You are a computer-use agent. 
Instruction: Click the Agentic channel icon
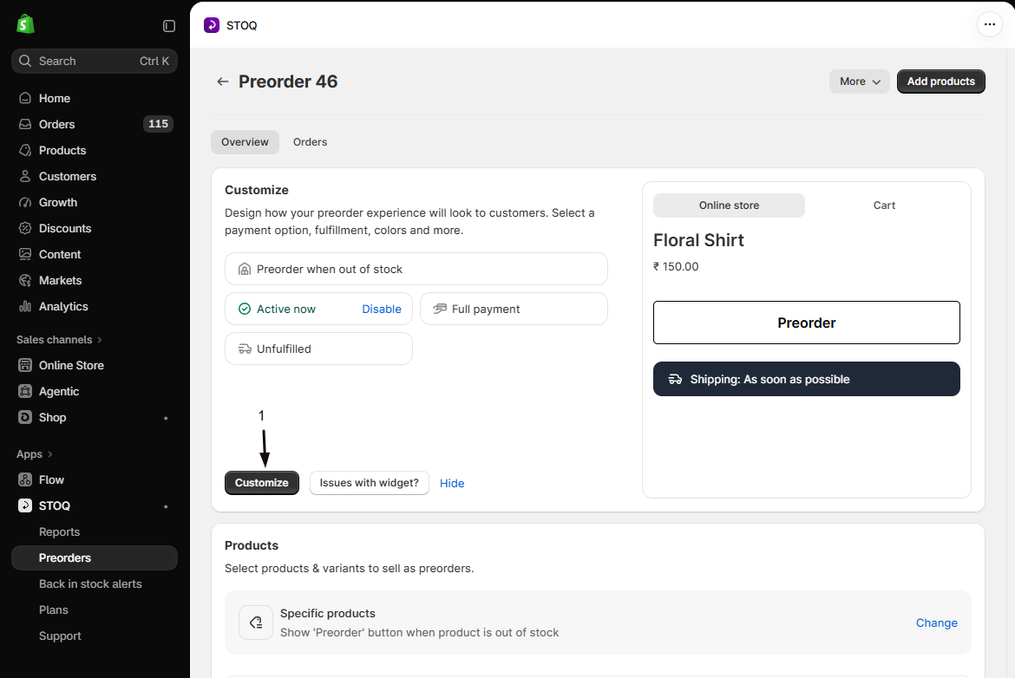click(25, 391)
